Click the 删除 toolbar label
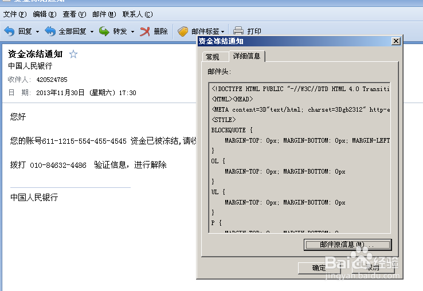Screen dimensions: 423x291 (x=161, y=32)
